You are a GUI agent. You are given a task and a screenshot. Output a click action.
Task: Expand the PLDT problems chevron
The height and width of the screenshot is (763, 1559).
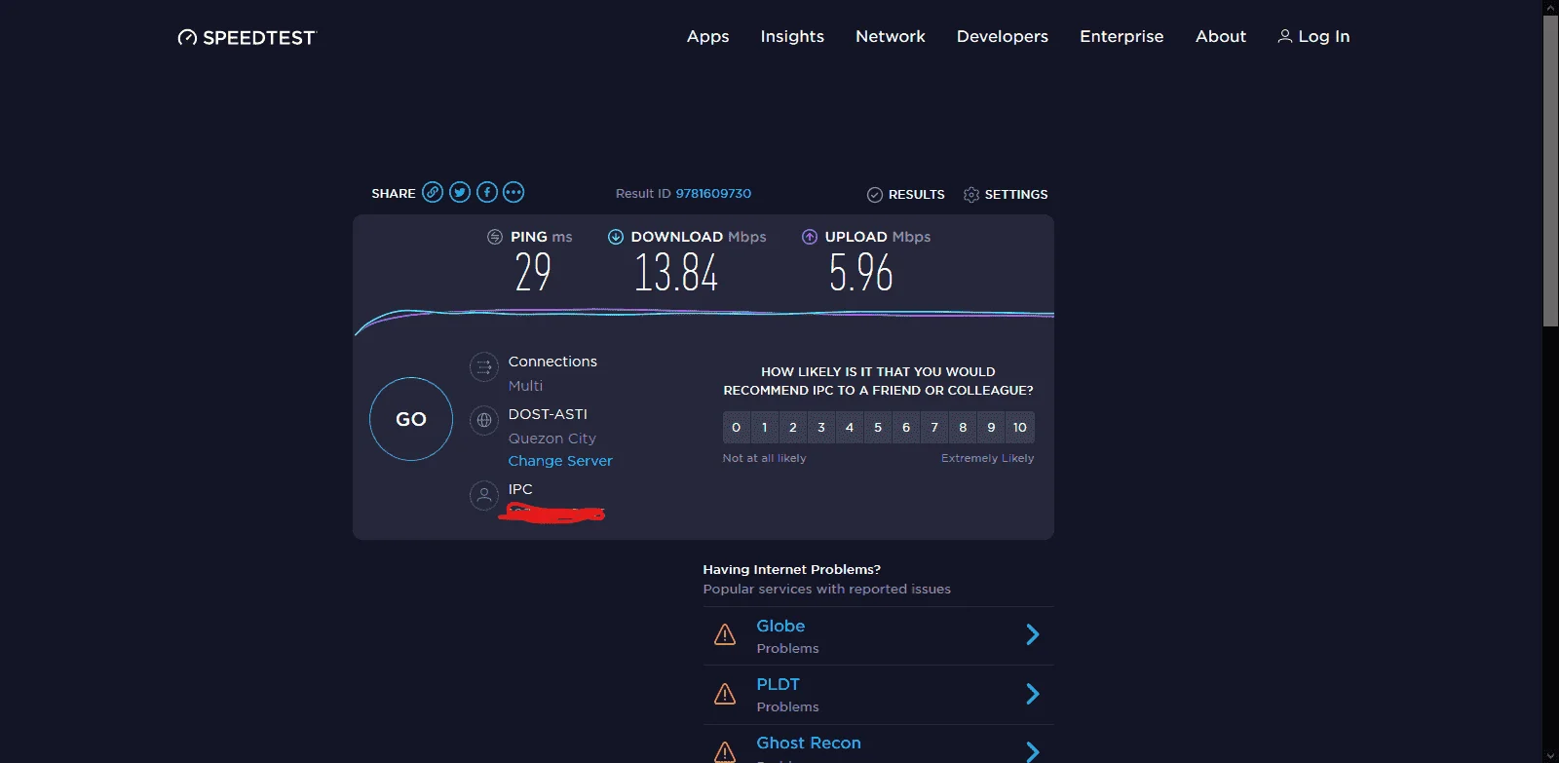point(1033,694)
